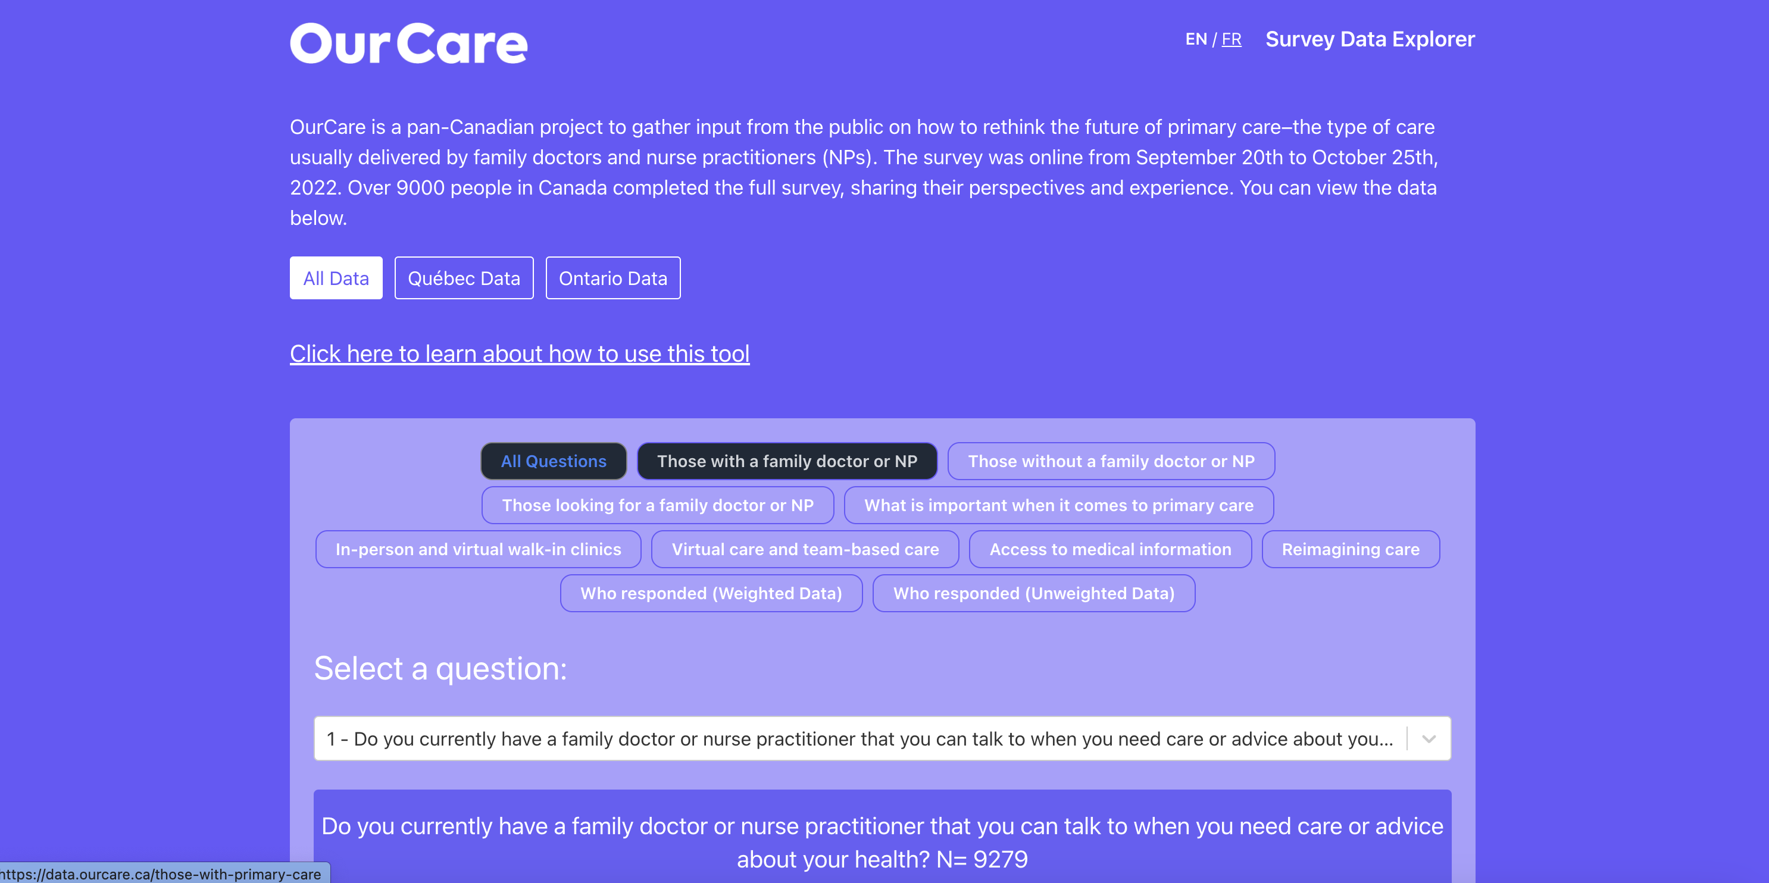This screenshot has height=883, width=1769.
Task: Click 'All Data' button
Action: (x=336, y=277)
